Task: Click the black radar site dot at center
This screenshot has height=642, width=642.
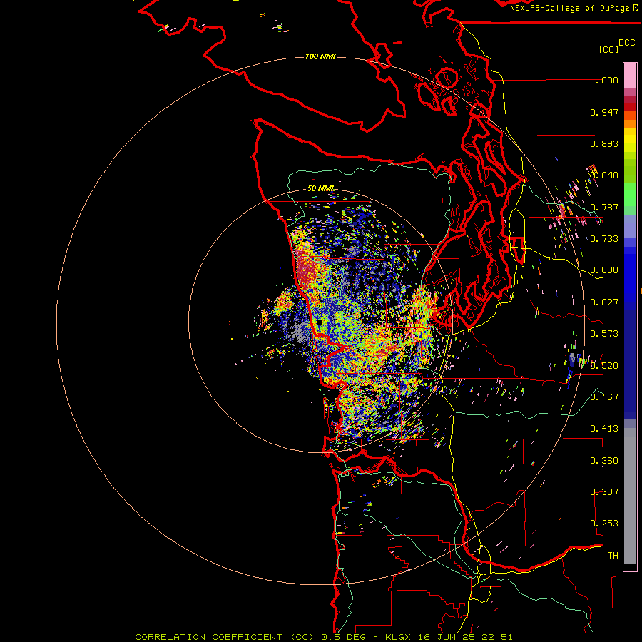Action: (x=320, y=322)
